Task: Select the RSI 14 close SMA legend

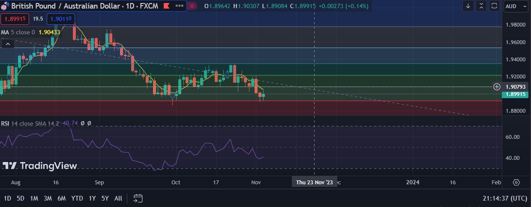Action: point(30,123)
